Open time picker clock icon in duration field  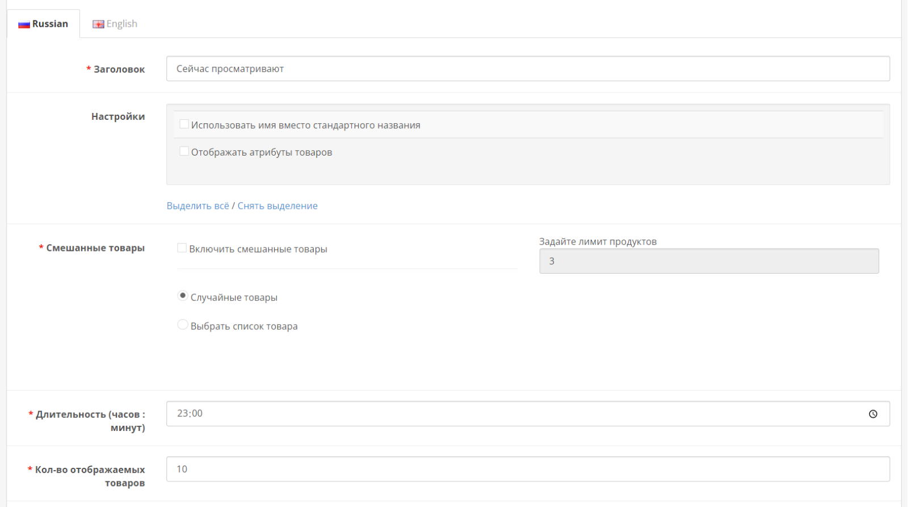pos(873,414)
